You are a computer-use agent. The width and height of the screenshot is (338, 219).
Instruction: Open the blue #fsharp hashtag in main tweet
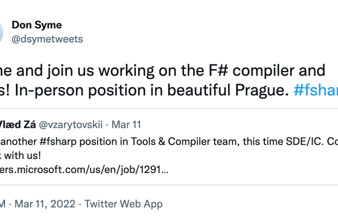314,89
